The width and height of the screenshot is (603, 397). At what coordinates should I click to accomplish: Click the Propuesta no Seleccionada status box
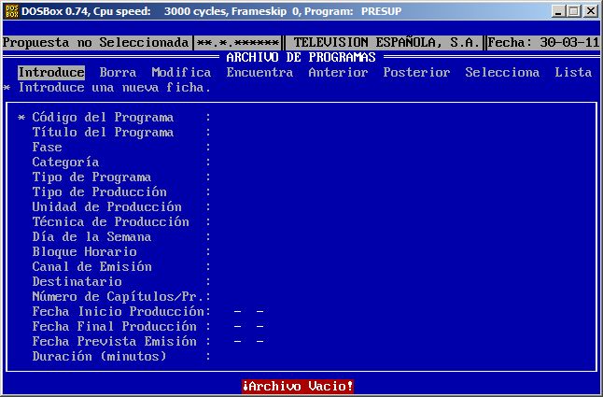pos(96,43)
